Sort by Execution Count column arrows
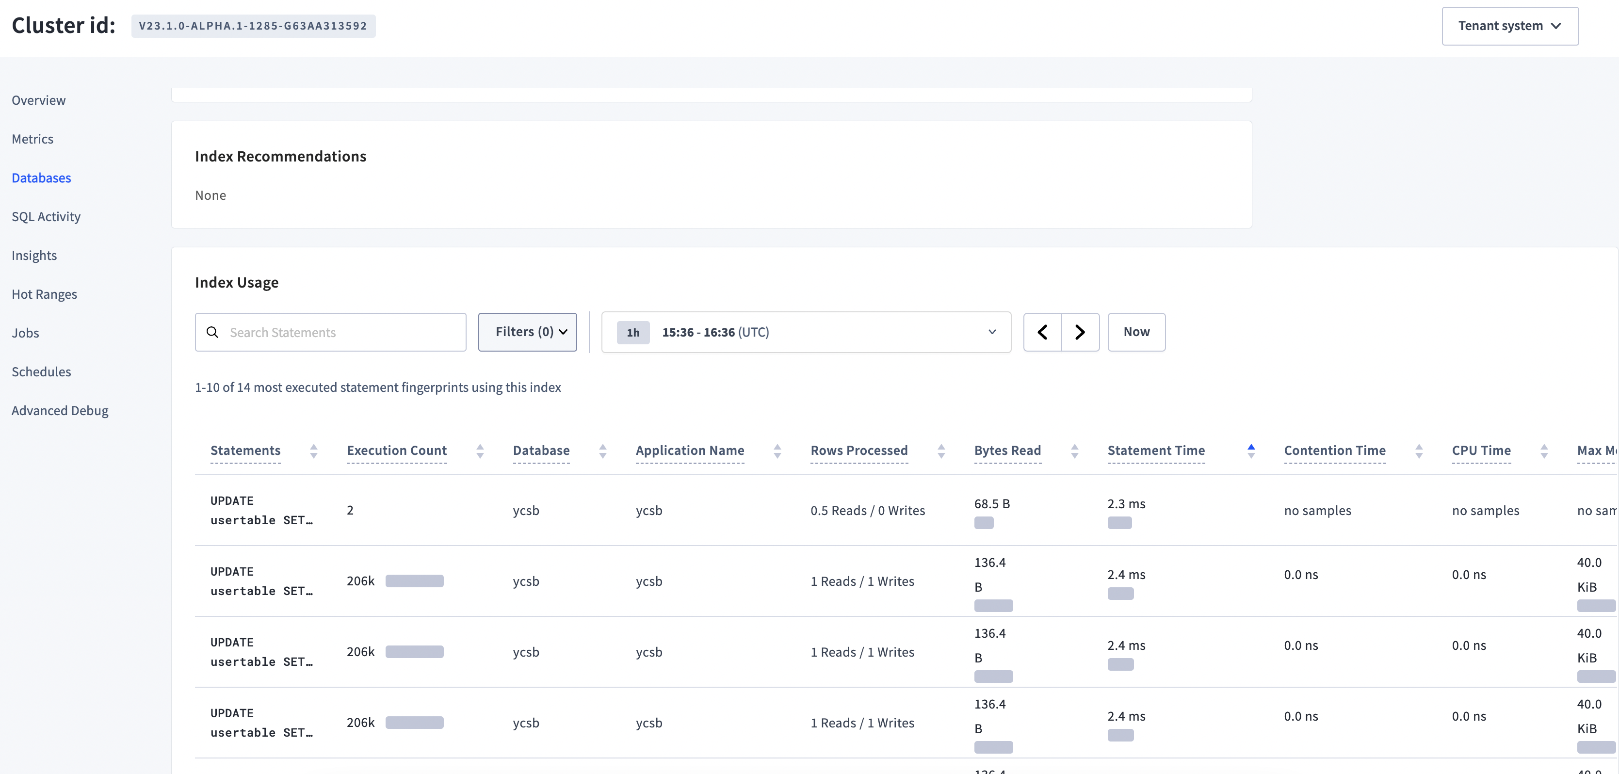The width and height of the screenshot is (1619, 774). pos(480,451)
